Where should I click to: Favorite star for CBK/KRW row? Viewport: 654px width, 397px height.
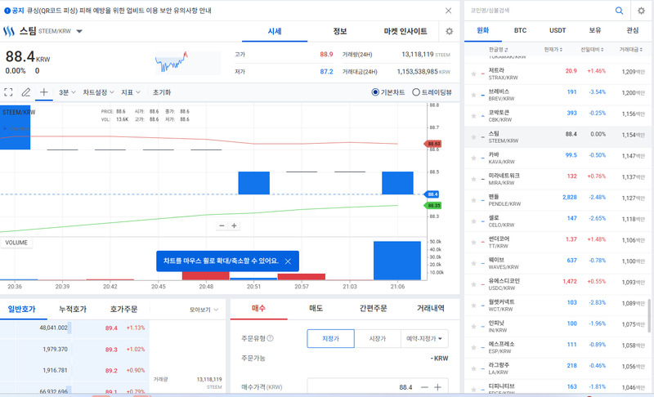[x=473, y=116]
